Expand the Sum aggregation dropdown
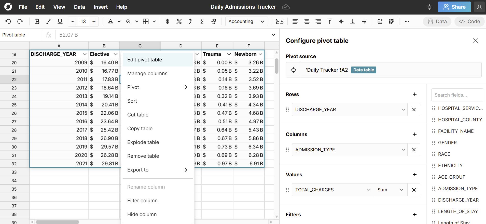 click(390, 190)
